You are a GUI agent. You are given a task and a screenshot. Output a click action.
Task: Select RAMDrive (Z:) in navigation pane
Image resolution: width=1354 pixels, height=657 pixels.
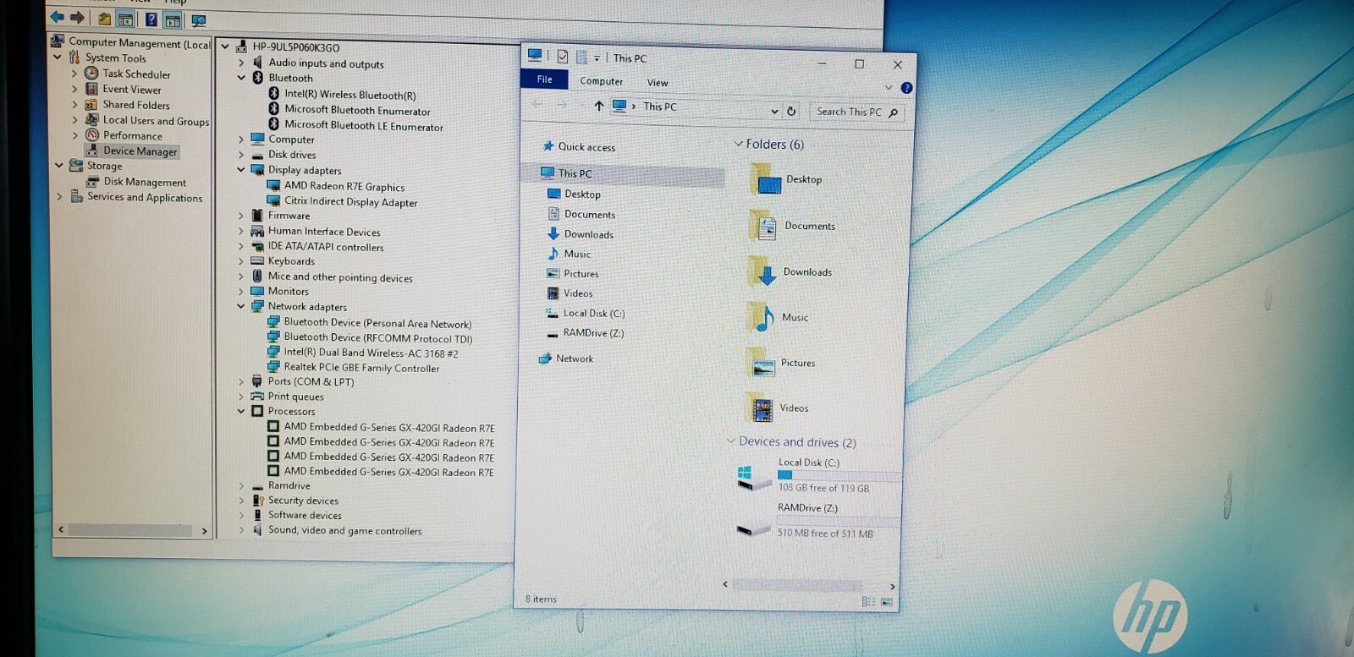tap(593, 333)
